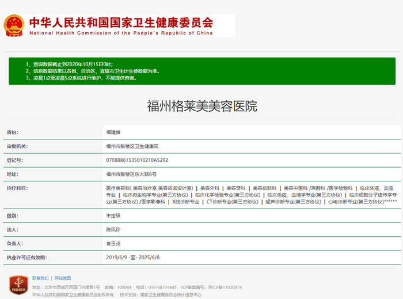403x299 pixels.
Task: Click the 省份 row label
Action: point(12,133)
